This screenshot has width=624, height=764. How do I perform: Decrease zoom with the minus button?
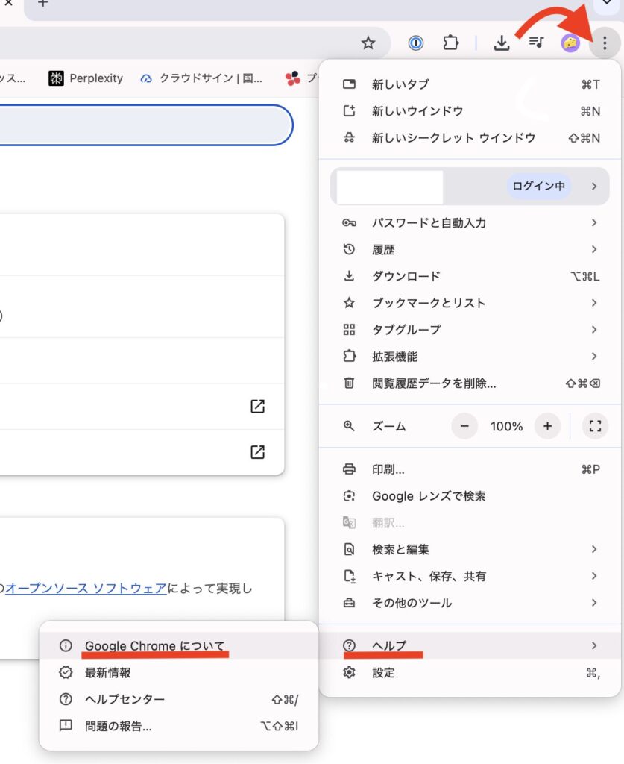tap(464, 426)
